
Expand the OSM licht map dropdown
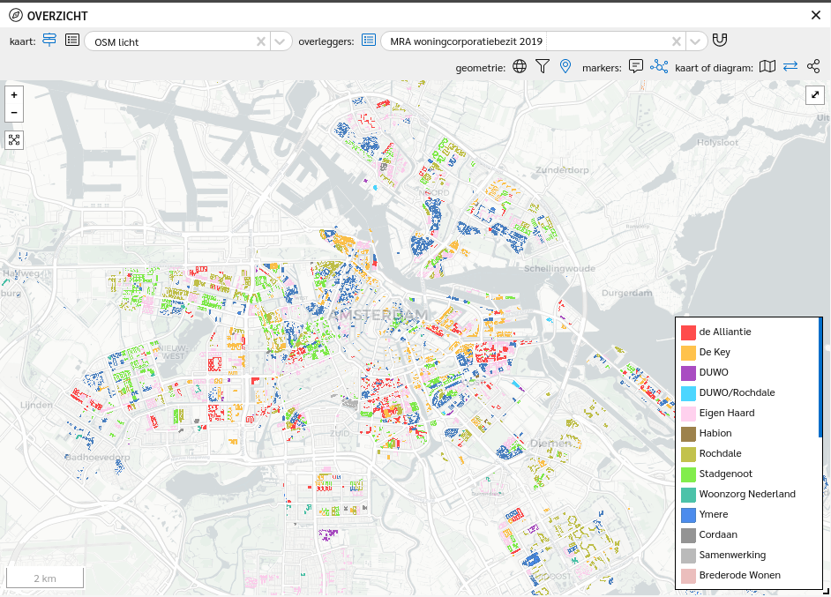point(281,41)
